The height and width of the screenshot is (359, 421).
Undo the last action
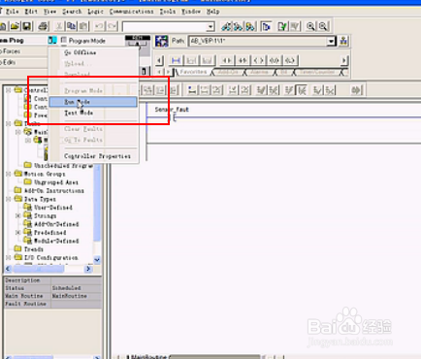(100, 26)
